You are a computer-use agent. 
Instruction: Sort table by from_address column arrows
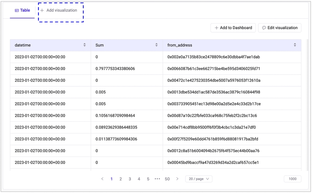pyautogui.click(x=295, y=45)
